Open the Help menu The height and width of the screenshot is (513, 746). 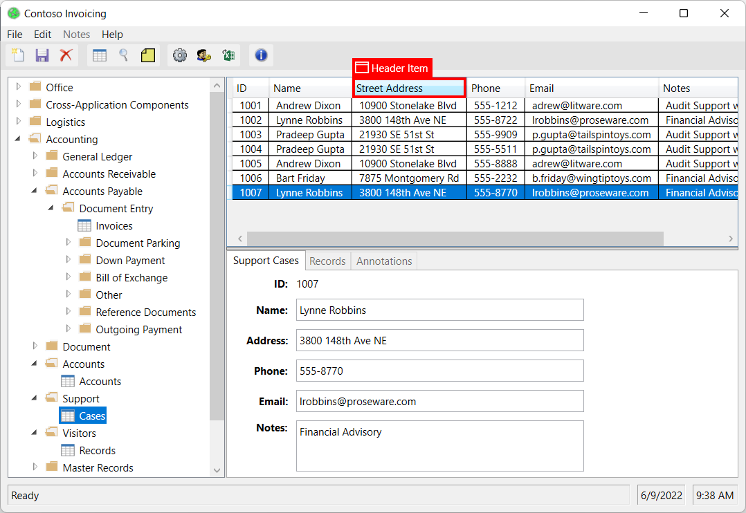coord(112,34)
